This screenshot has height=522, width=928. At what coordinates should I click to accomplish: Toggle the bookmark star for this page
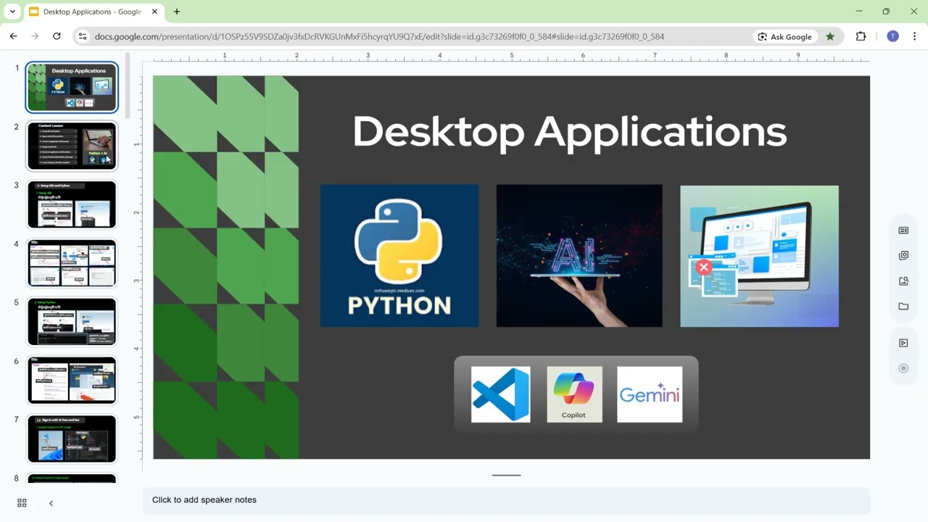point(830,36)
